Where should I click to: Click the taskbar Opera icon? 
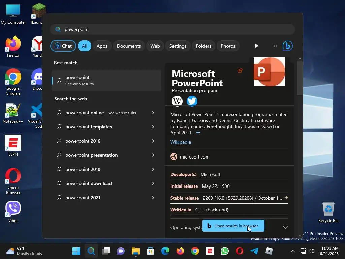[x=240, y=251]
